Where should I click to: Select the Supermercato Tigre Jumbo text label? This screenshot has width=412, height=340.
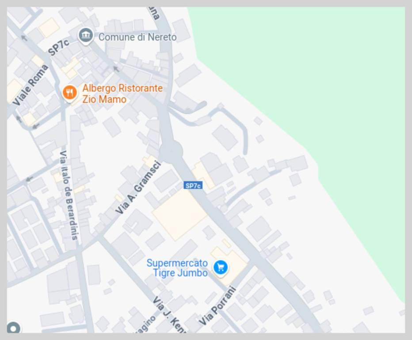click(x=177, y=268)
